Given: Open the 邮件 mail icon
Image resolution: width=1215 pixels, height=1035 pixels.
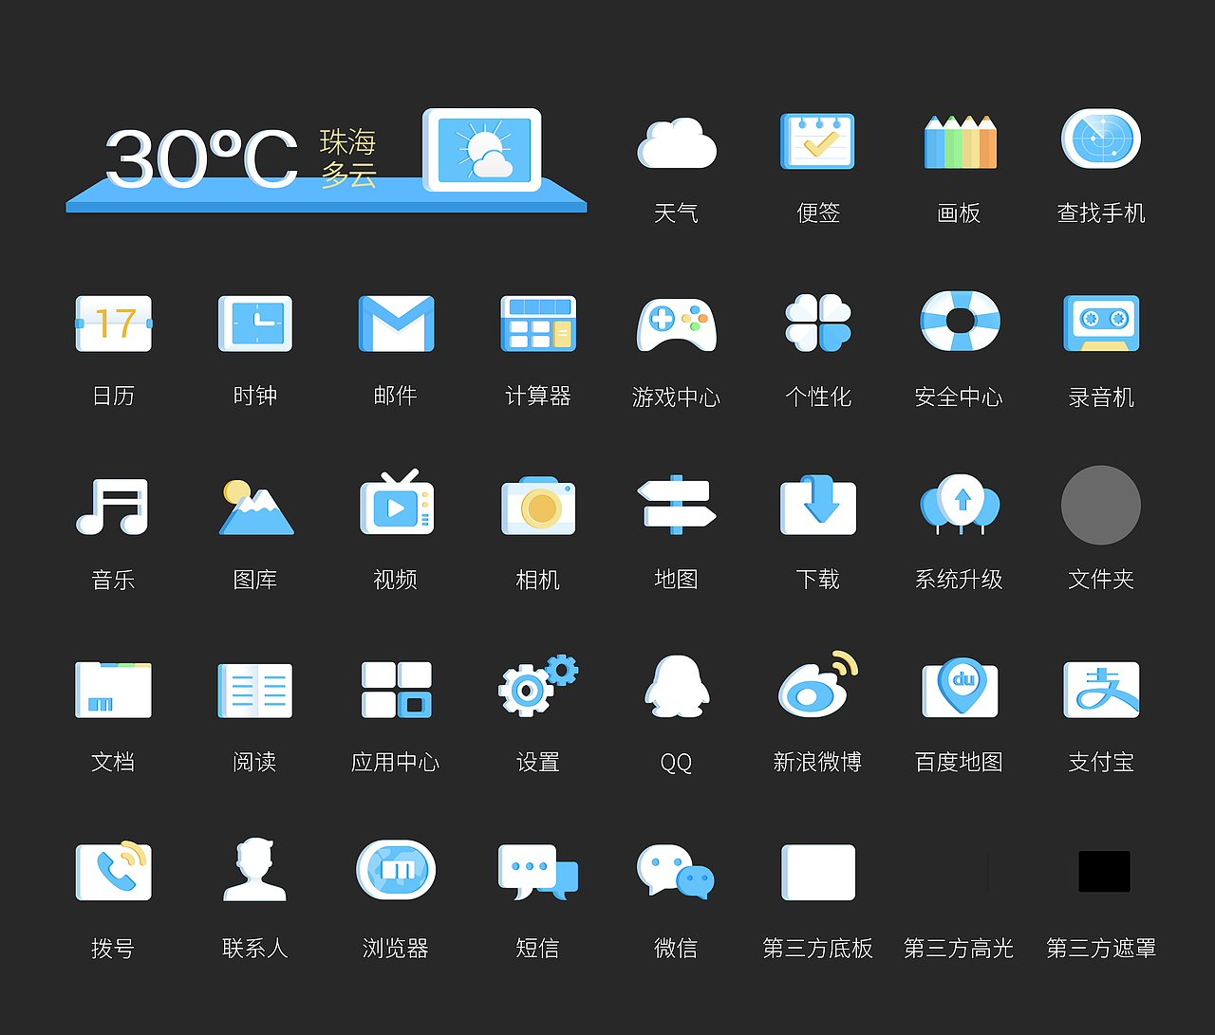Looking at the screenshot, I should [396, 323].
